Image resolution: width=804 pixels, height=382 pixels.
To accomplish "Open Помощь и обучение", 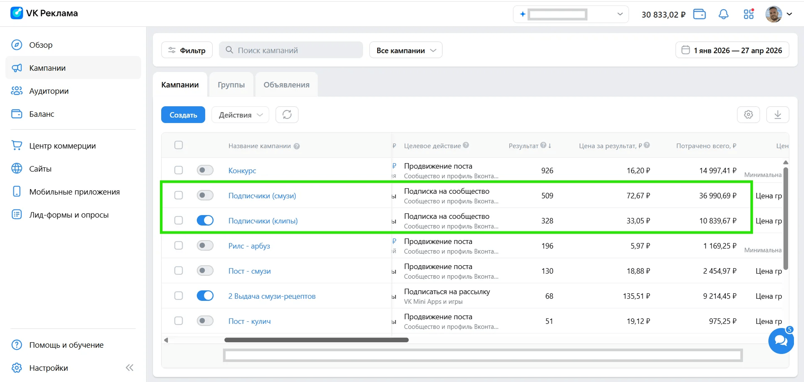I will (x=73, y=345).
